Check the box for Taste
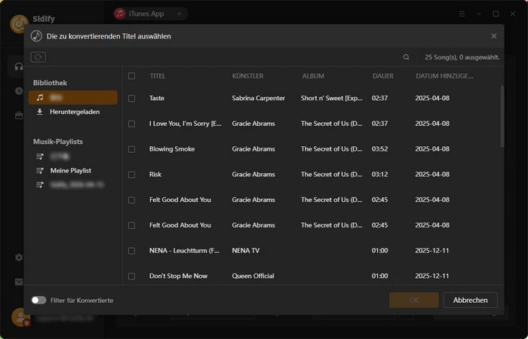The image size is (528, 339). pyautogui.click(x=132, y=98)
